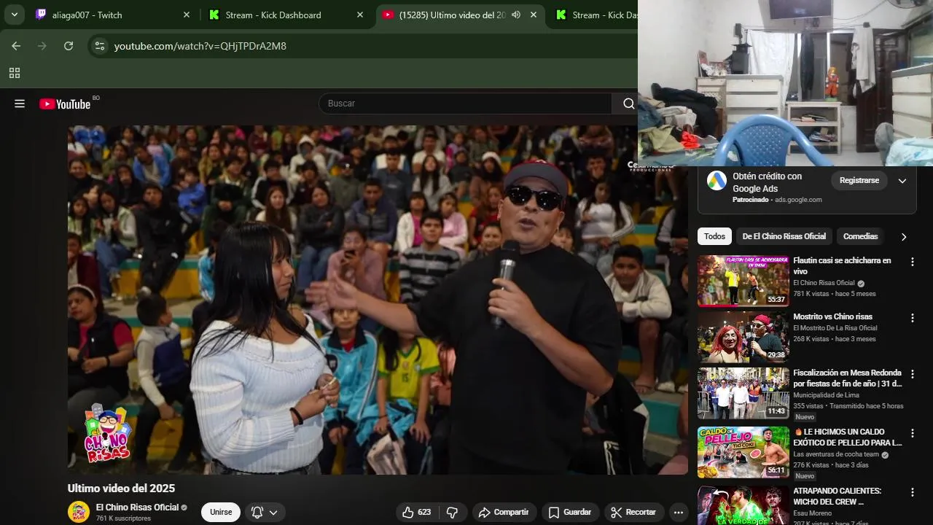Click the Compartir share button
This screenshot has height=525, width=933.
point(504,513)
